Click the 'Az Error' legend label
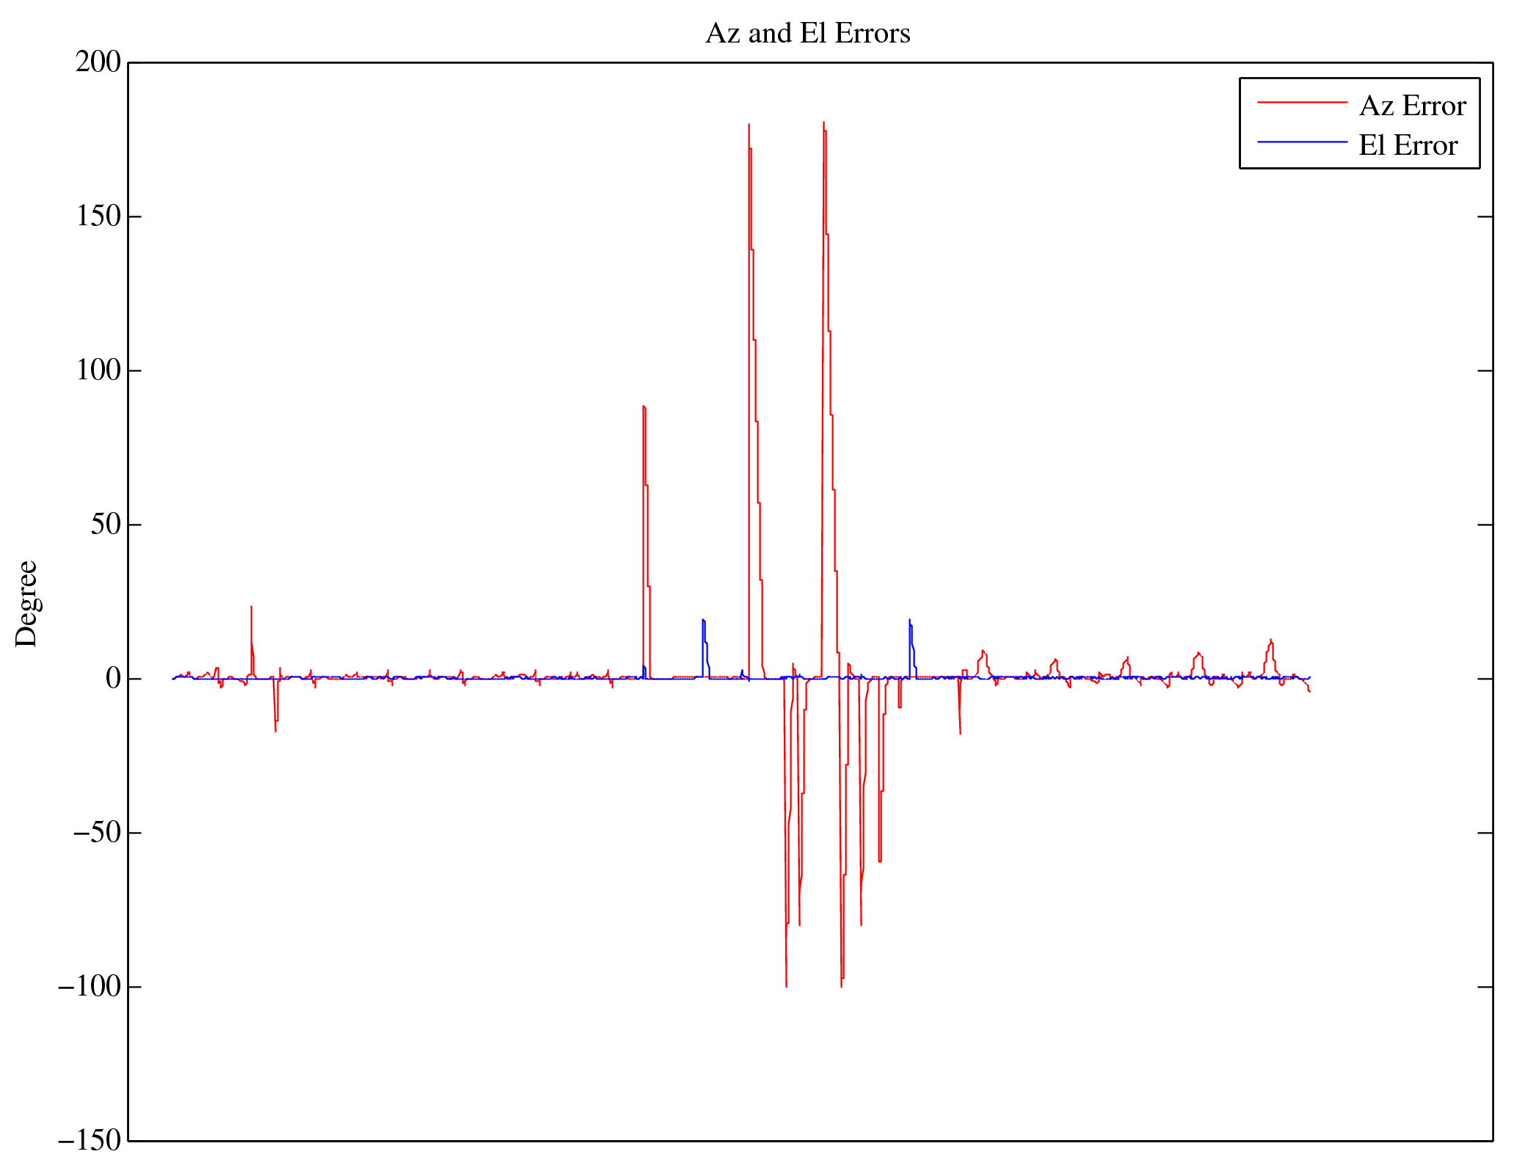This screenshot has width=1514, height=1168. (x=1412, y=106)
